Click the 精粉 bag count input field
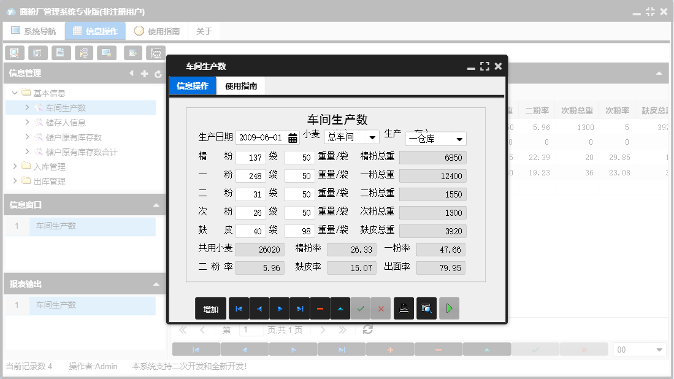Viewport: 674px width, 379px height. click(x=251, y=157)
